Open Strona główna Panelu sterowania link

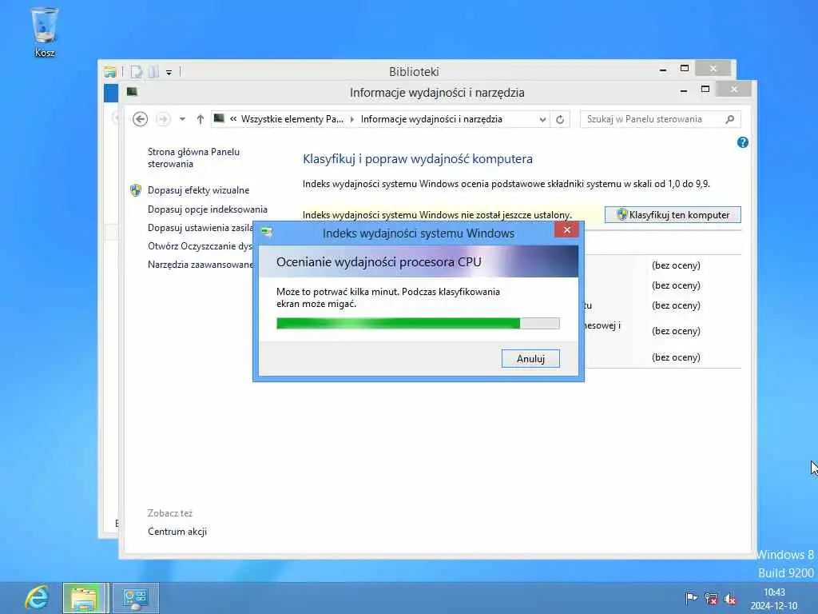pyautogui.click(x=193, y=157)
